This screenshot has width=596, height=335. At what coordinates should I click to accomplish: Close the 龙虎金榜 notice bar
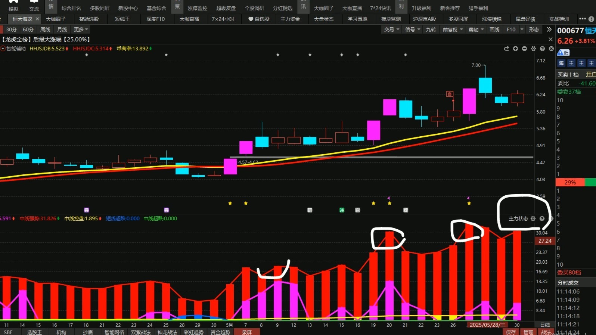550,39
